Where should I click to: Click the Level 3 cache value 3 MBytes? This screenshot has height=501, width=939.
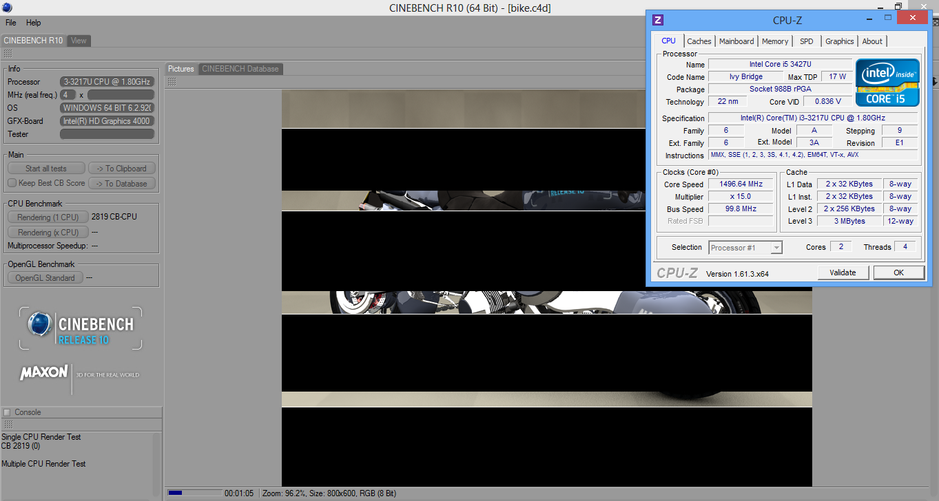point(849,222)
